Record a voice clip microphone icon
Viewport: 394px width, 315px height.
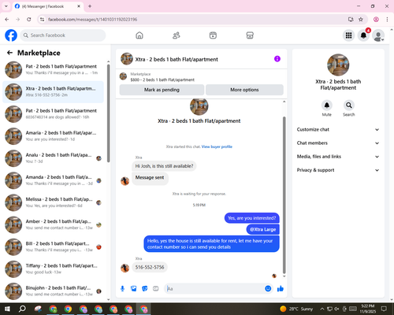point(122,289)
